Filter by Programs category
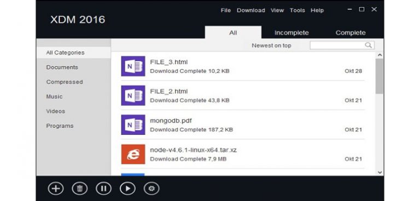Viewport: 420px width, 201px height. coord(60,126)
